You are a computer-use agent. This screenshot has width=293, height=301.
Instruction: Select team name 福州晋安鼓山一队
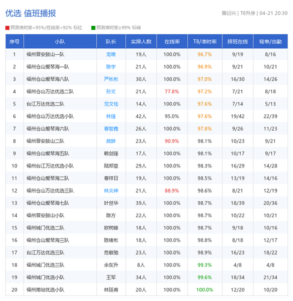pos(45,54)
